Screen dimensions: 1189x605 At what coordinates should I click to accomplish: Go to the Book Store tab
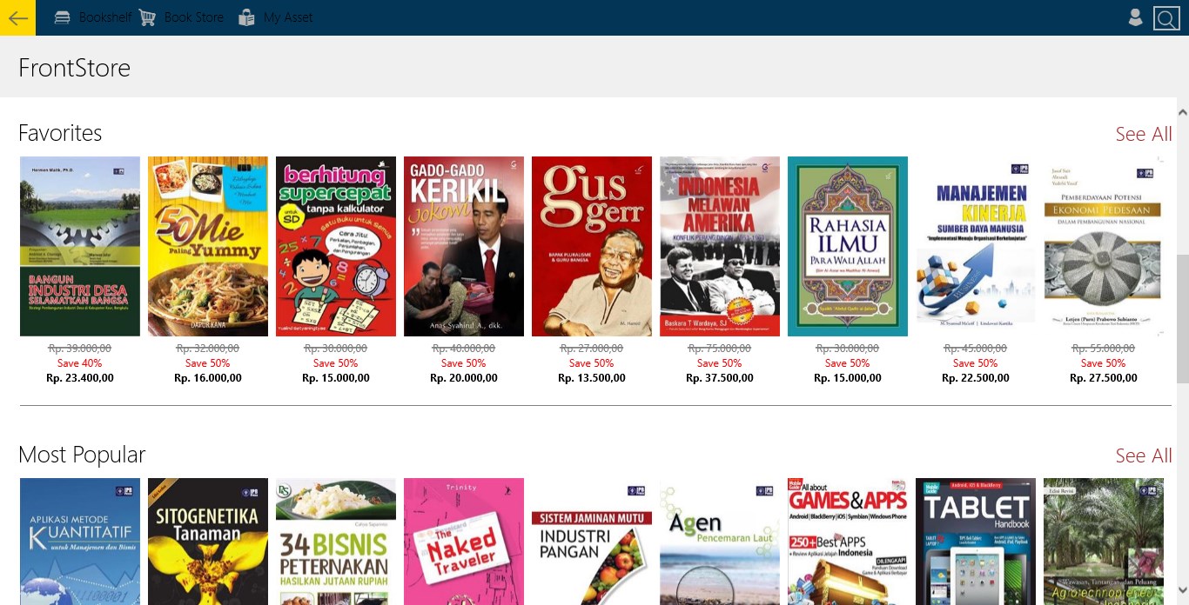click(x=193, y=17)
